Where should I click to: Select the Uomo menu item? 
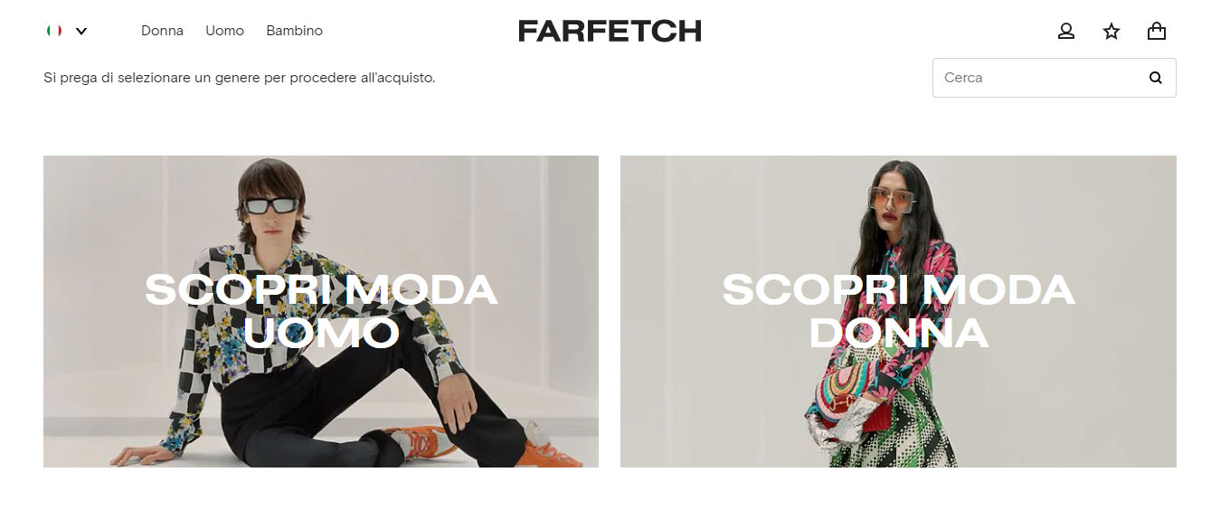click(x=224, y=31)
